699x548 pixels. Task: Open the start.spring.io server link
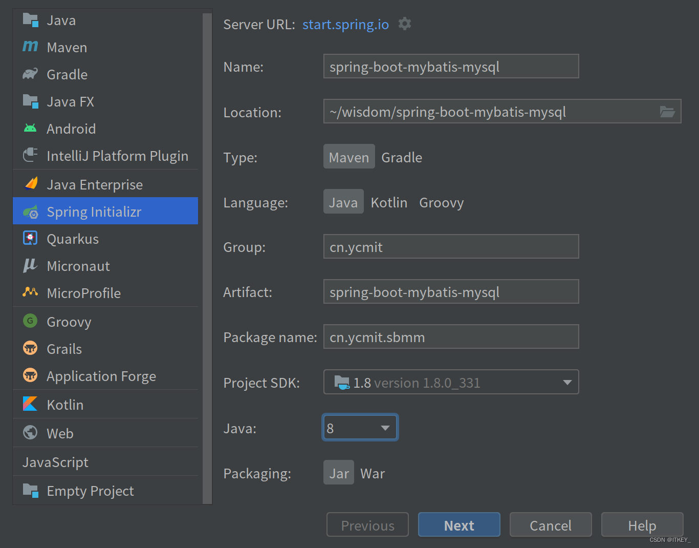click(x=345, y=24)
